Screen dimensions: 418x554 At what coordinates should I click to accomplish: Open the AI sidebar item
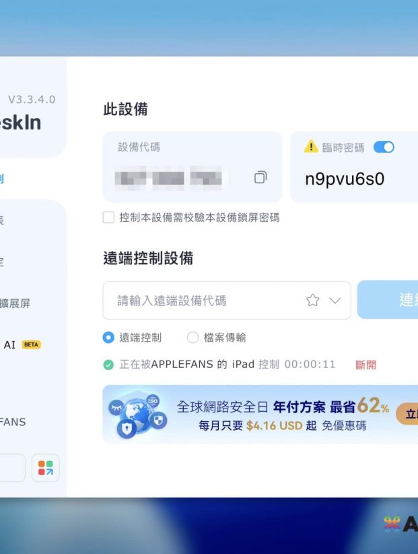coord(9,344)
